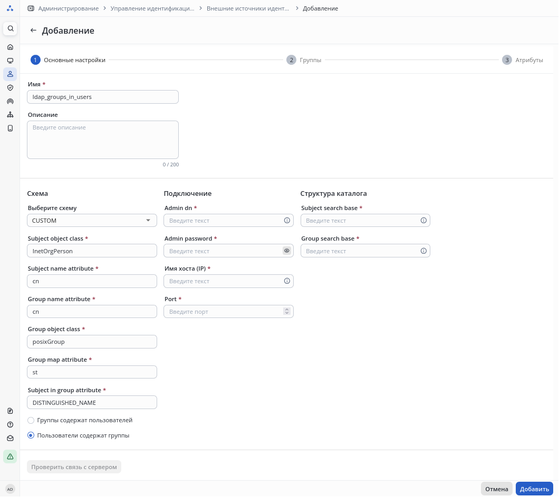
Task: Show the Admin password with eye icon
Action: click(x=287, y=251)
